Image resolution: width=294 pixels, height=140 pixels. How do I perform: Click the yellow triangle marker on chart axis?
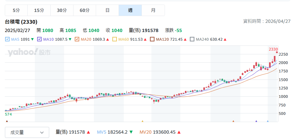(x=142, y=121)
